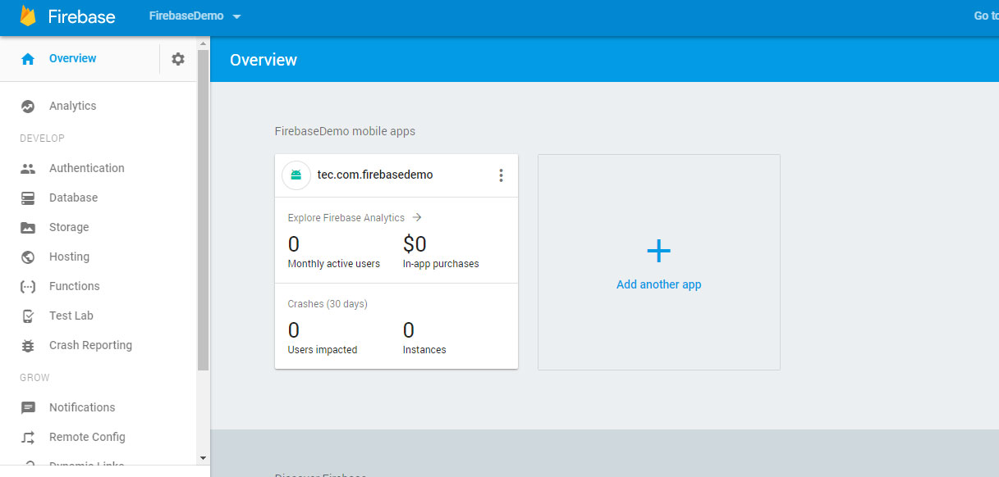This screenshot has height=477, width=999.
Task: Click sidebar scrollbar up arrow
Action: [204, 44]
